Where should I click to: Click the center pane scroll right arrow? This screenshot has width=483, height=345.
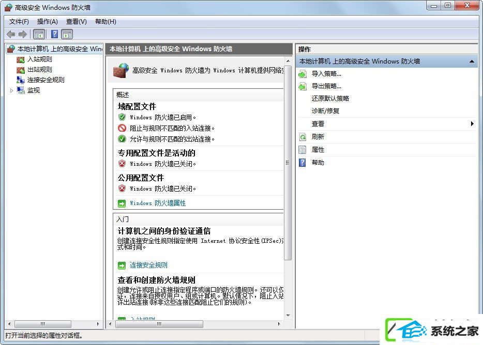[279, 324]
